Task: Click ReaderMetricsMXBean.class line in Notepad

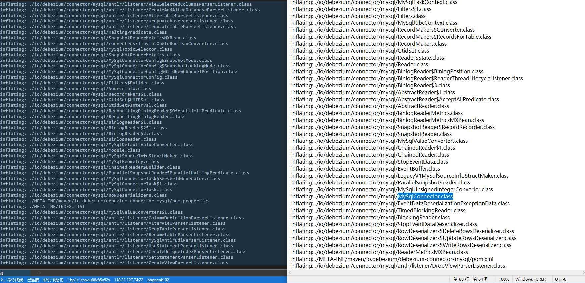Action: pos(380,252)
